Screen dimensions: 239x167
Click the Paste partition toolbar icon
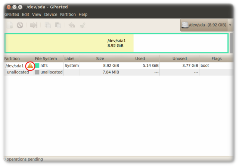(58, 25)
